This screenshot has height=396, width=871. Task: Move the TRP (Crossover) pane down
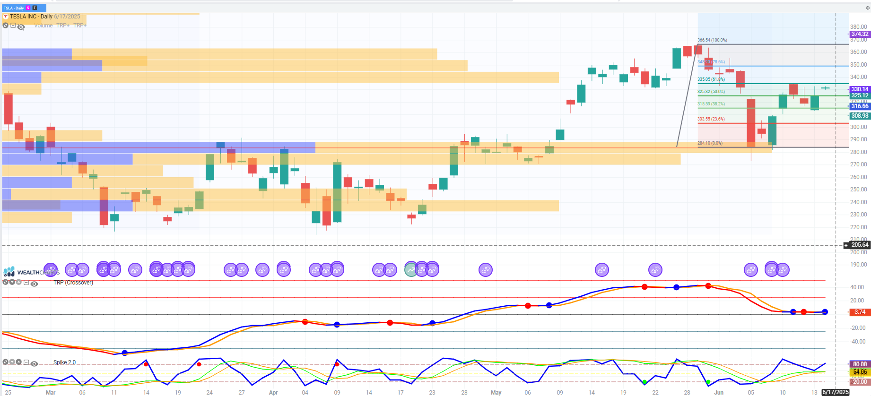pos(12,282)
